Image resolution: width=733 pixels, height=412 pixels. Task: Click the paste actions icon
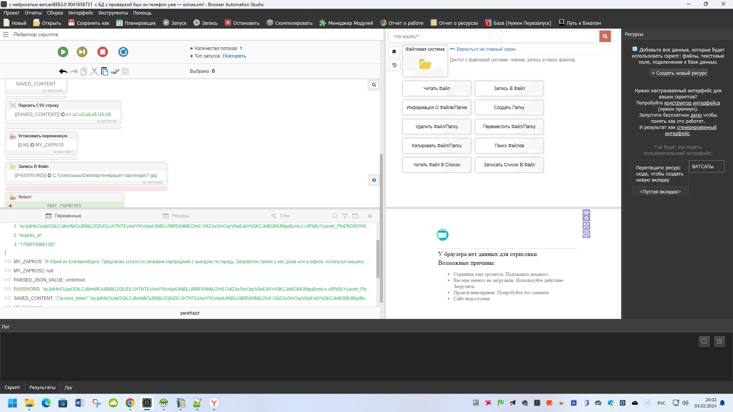pyautogui.click(x=104, y=71)
